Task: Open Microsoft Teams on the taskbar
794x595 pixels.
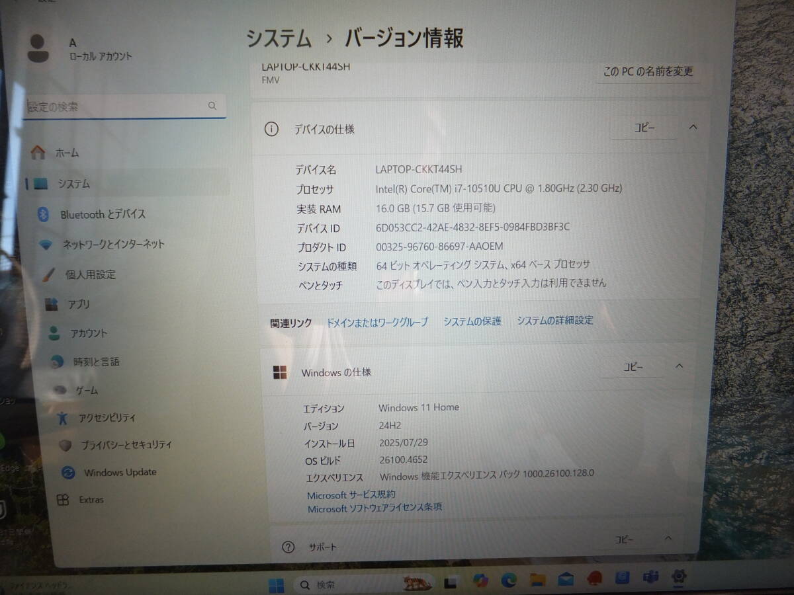Action: [x=650, y=577]
